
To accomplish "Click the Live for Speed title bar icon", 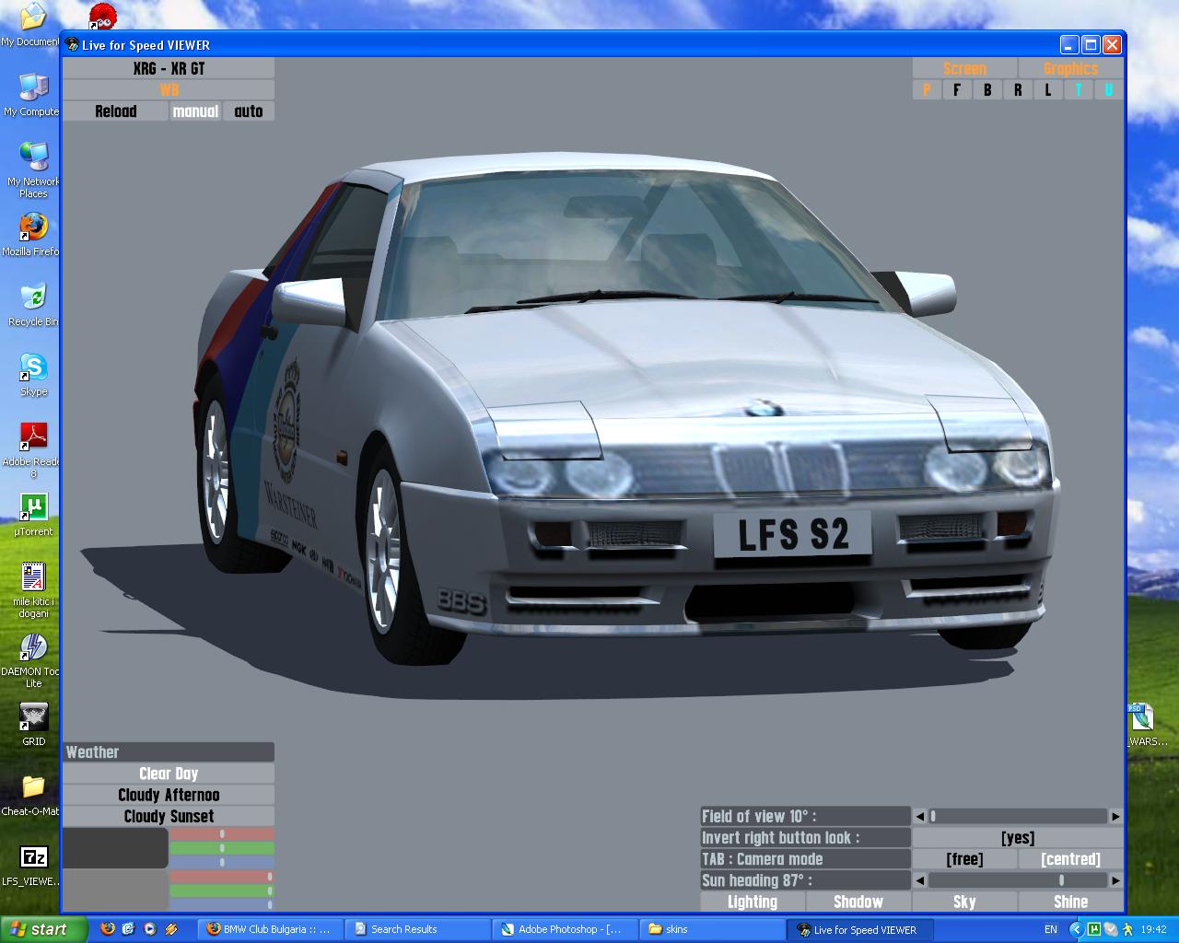I will [72, 44].
